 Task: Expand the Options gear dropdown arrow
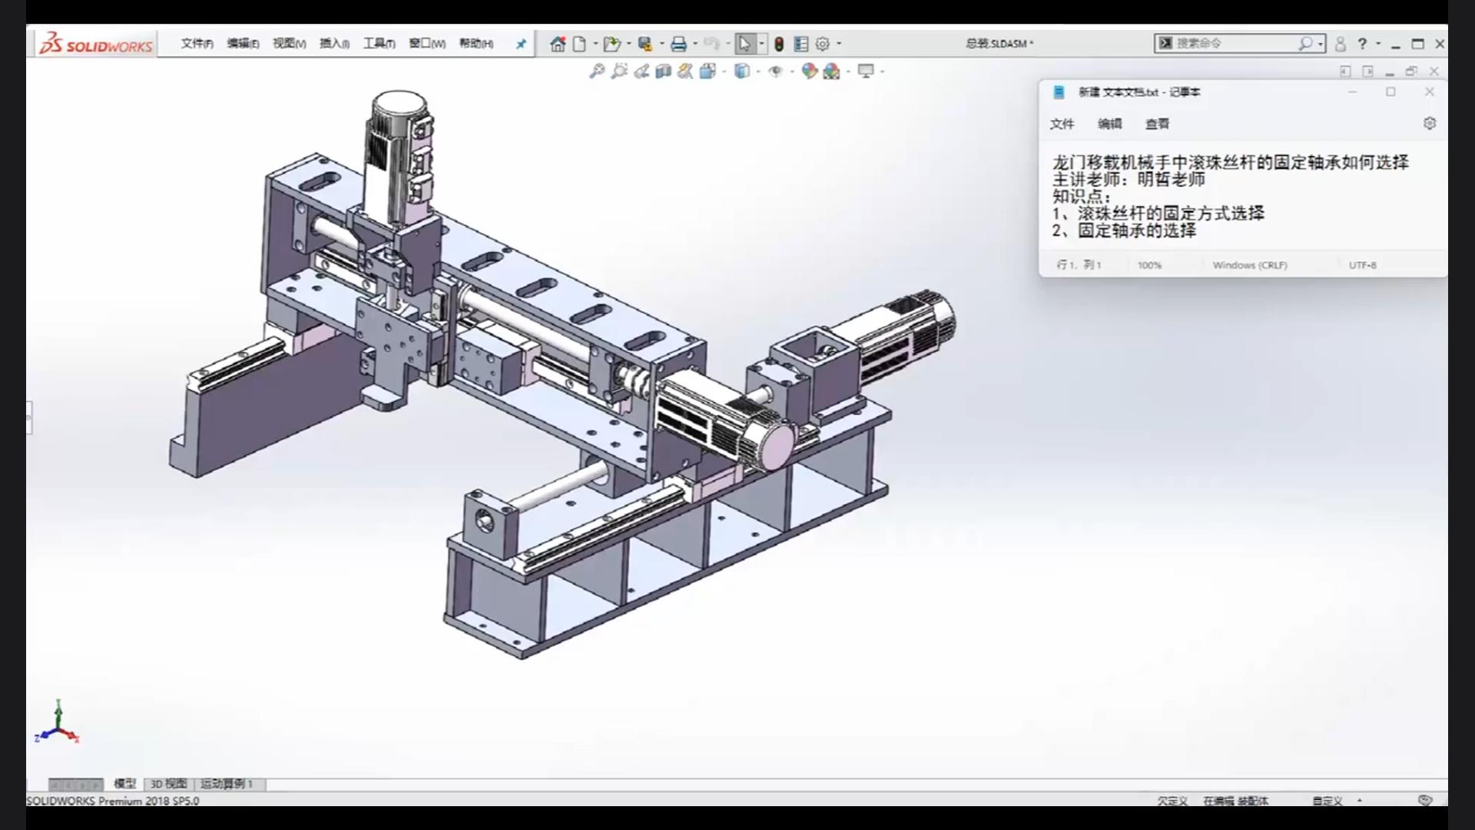(839, 44)
